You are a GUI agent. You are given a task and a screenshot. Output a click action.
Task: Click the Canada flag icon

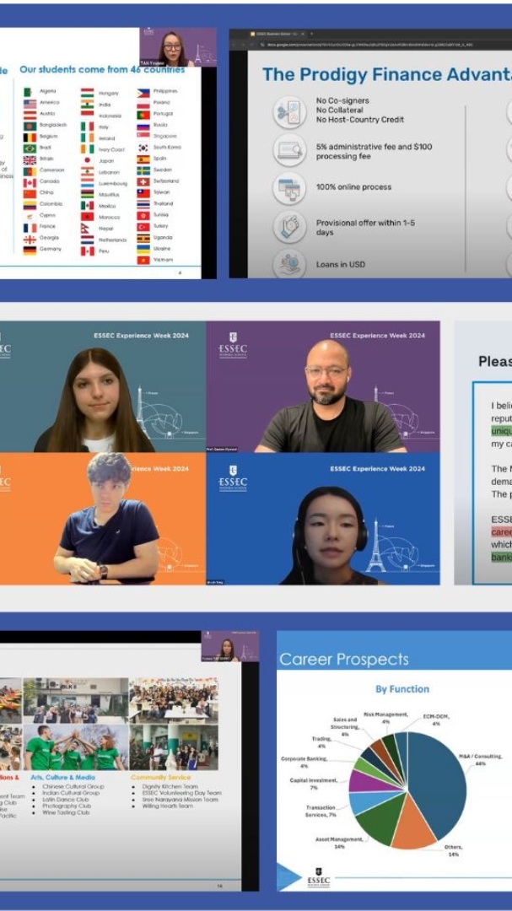pyautogui.click(x=30, y=182)
